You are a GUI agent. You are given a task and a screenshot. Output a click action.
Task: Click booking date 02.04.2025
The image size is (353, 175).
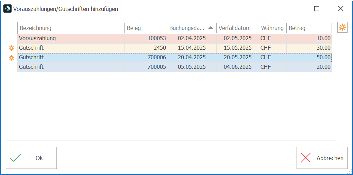(x=192, y=38)
